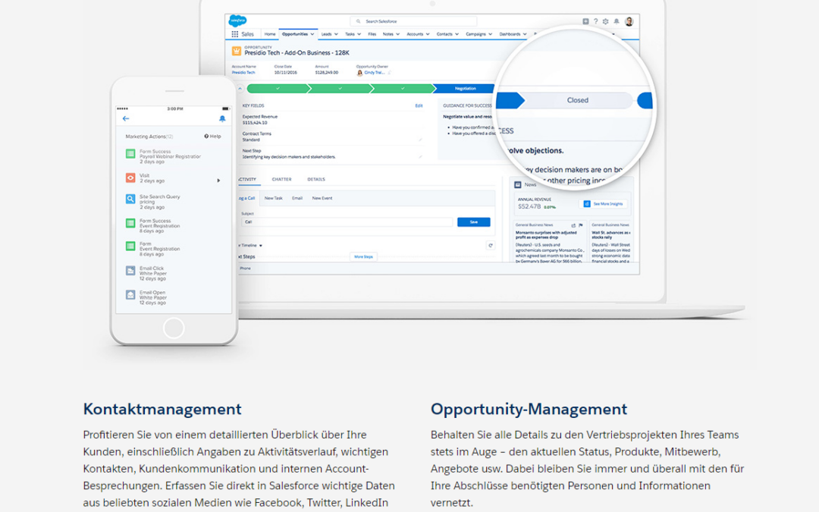The image size is (819, 512).
Task: Click the Help link on phone
Action: tap(212, 137)
